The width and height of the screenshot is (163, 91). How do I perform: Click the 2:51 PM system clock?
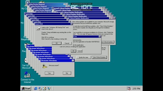click(136, 89)
